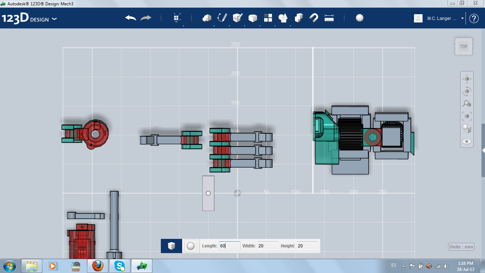Viewport: 485px width, 273px height.
Task: Expand the collapsed right side panel
Action: point(483,150)
